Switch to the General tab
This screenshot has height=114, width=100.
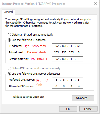(8, 12)
